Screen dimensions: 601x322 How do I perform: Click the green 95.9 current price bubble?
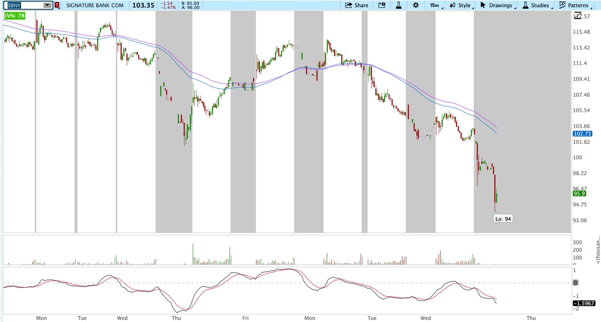[580, 193]
